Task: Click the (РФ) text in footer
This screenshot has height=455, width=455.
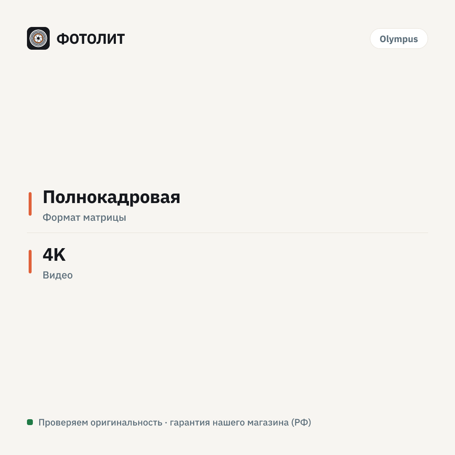Action: tap(301, 422)
